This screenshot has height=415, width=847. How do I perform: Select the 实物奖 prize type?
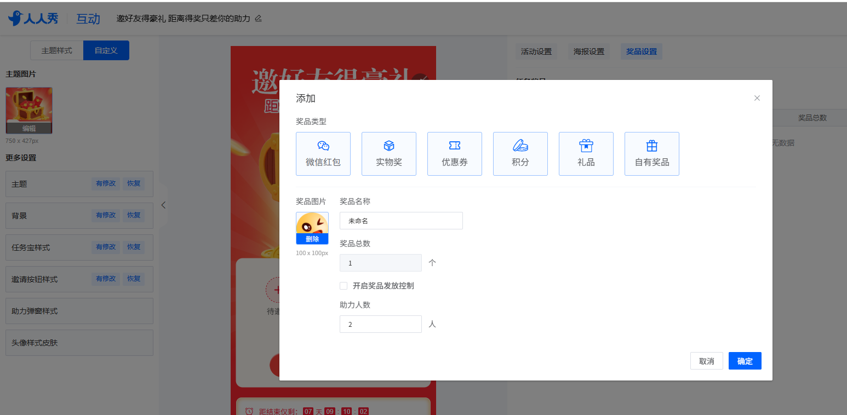coord(389,154)
